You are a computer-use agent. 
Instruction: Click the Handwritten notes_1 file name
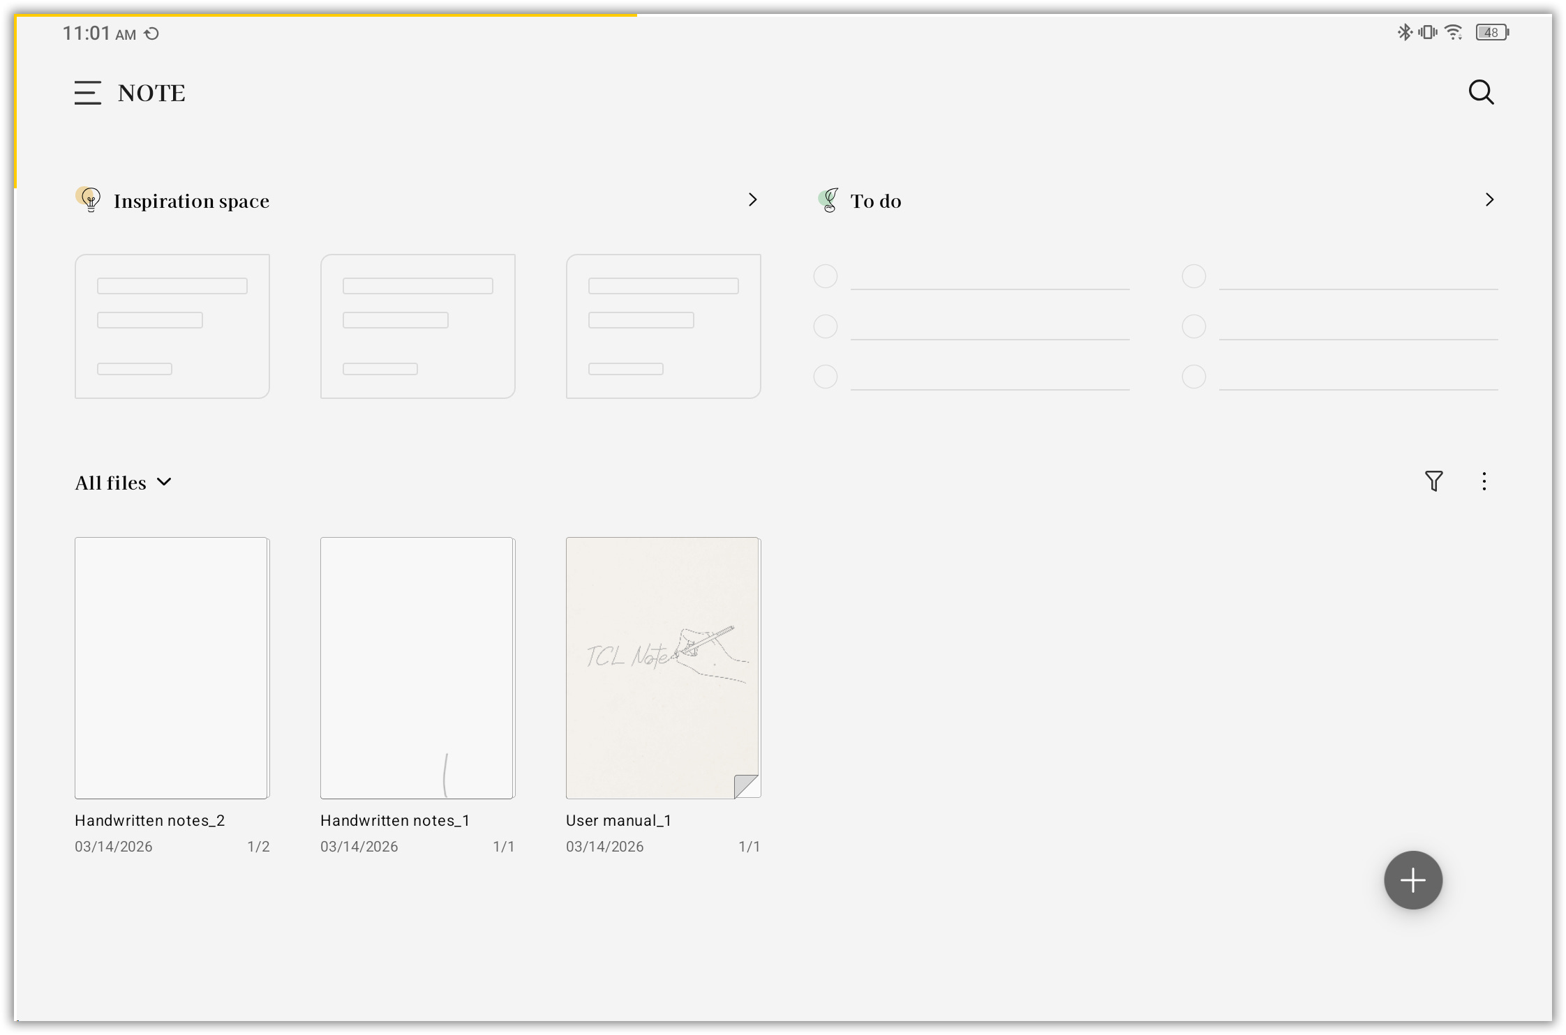click(395, 821)
